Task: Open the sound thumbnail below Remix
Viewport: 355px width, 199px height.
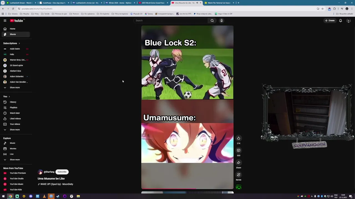Action: [239, 187]
